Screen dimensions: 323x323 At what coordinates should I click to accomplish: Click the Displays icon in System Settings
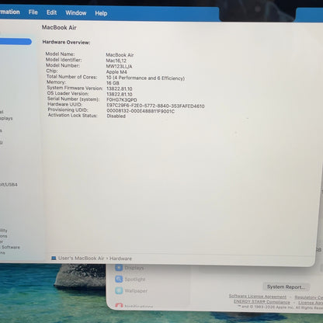(x=119, y=268)
